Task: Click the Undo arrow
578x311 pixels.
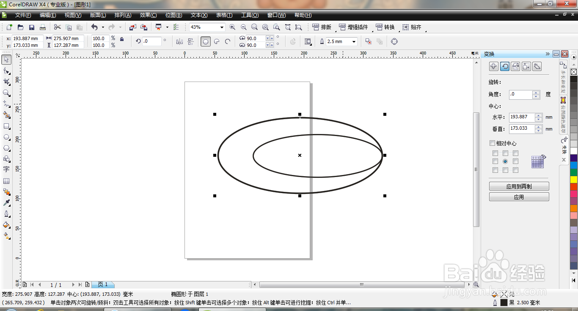Action: point(94,27)
